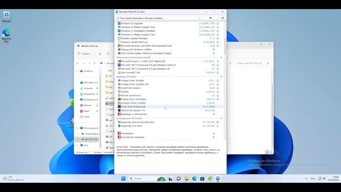The width and height of the screenshot is (341, 192).
Task: Open the Recycle Bin desktop icon
Action: 6,17
